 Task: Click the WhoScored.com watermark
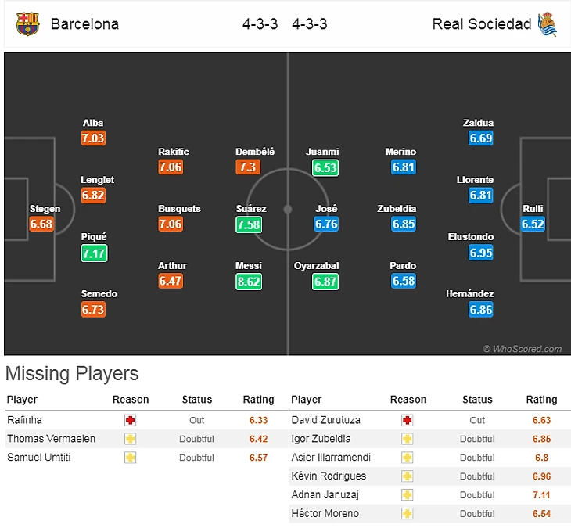point(523,349)
